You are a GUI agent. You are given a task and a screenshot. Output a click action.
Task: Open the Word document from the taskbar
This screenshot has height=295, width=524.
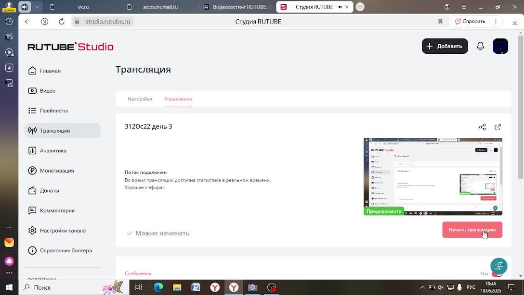pos(196,287)
